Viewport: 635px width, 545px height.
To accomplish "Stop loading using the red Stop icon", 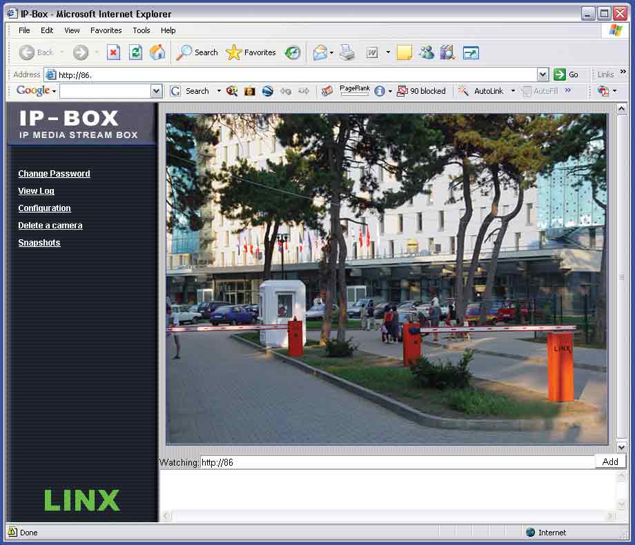I will pyautogui.click(x=113, y=52).
